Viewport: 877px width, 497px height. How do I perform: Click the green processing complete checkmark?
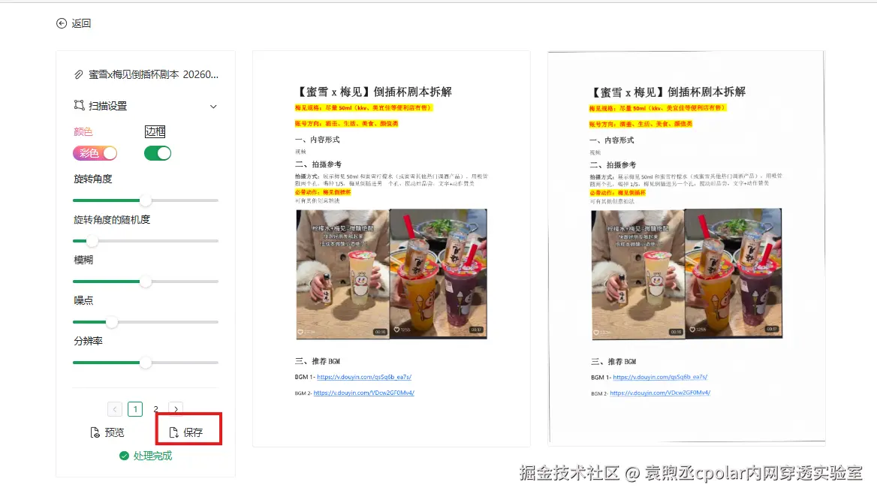point(124,456)
